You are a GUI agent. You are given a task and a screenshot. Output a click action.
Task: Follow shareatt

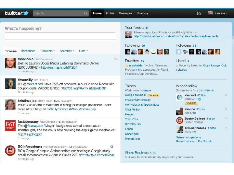pos(202,95)
